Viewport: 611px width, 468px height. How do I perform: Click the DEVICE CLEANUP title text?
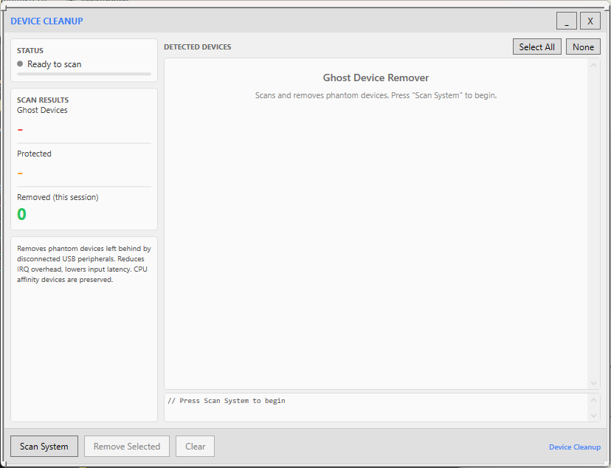(x=46, y=21)
